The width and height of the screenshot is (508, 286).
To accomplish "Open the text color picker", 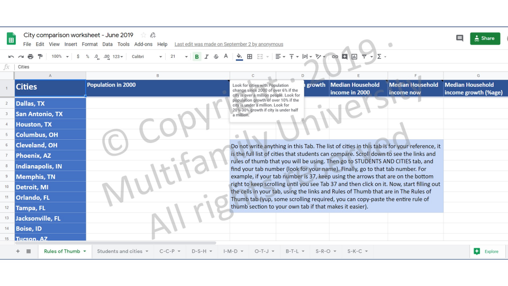I will point(226,57).
